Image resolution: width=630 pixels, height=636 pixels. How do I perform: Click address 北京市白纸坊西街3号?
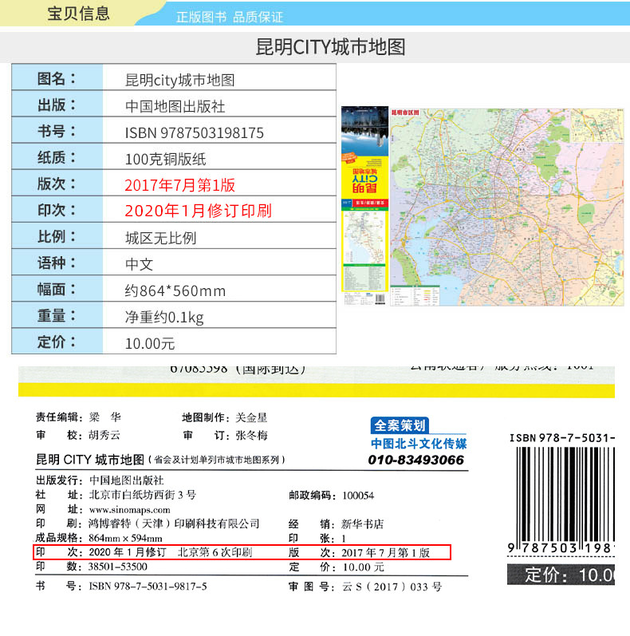(143, 495)
